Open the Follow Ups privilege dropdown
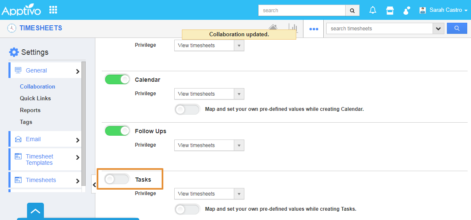This screenshot has height=220, width=471. (209, 145)
